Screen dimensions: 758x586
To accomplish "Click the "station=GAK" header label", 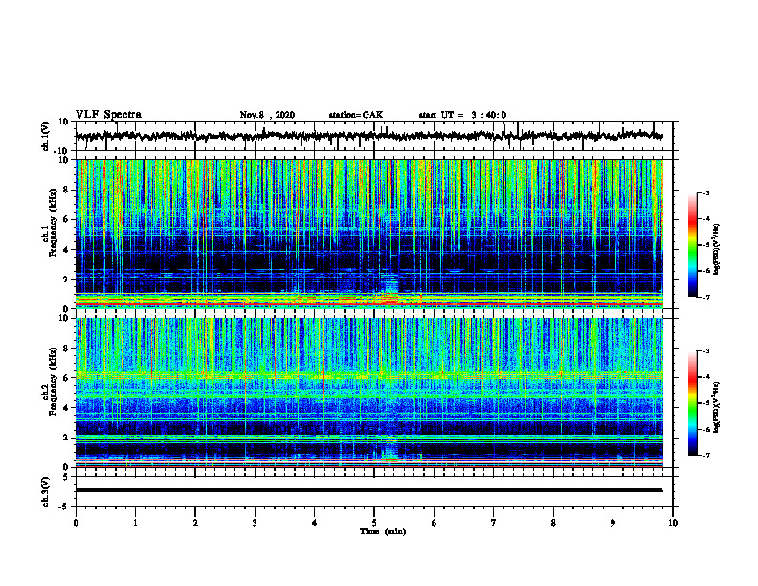I will [356, 115].
